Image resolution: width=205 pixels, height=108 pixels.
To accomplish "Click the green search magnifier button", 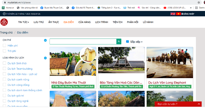I will pos(119,41).
